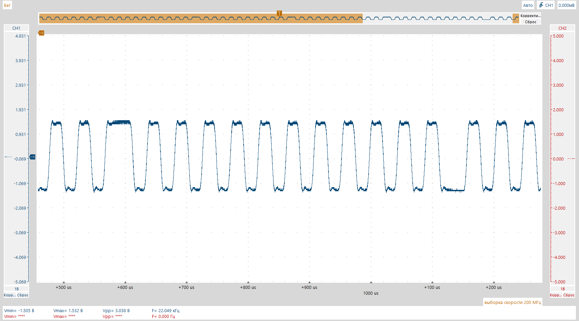The width and height of the screenshot is (579, 321).
Task: Click the CH2 Сброс link
Action: pos(569,295)
